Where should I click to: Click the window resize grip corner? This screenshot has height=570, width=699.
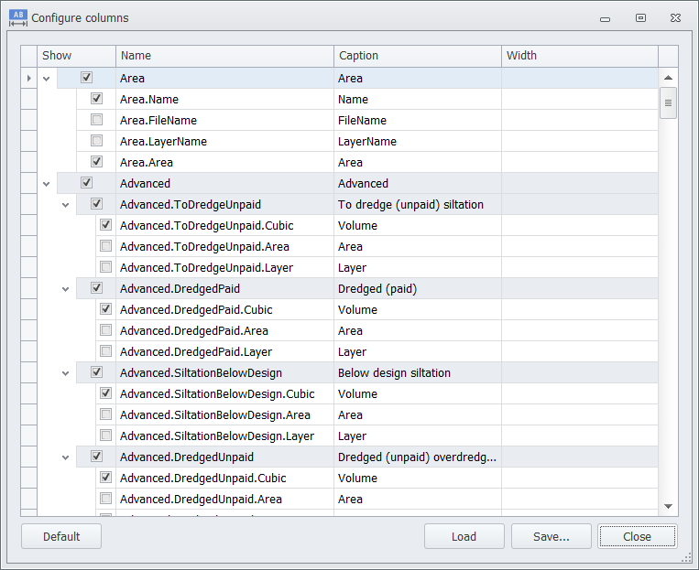coord(686,557)
